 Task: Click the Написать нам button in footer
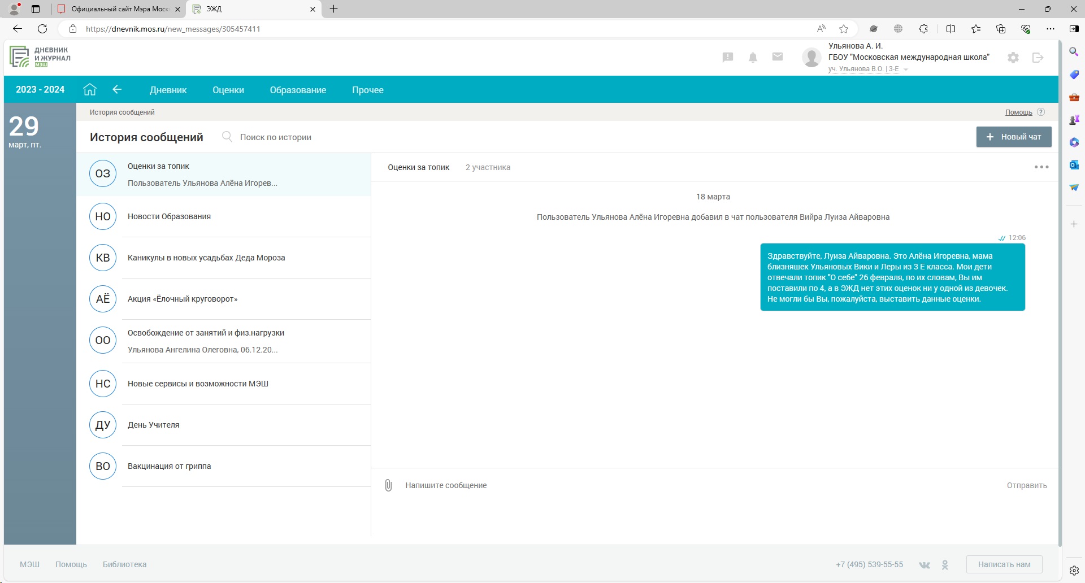tap(1004, 564)
